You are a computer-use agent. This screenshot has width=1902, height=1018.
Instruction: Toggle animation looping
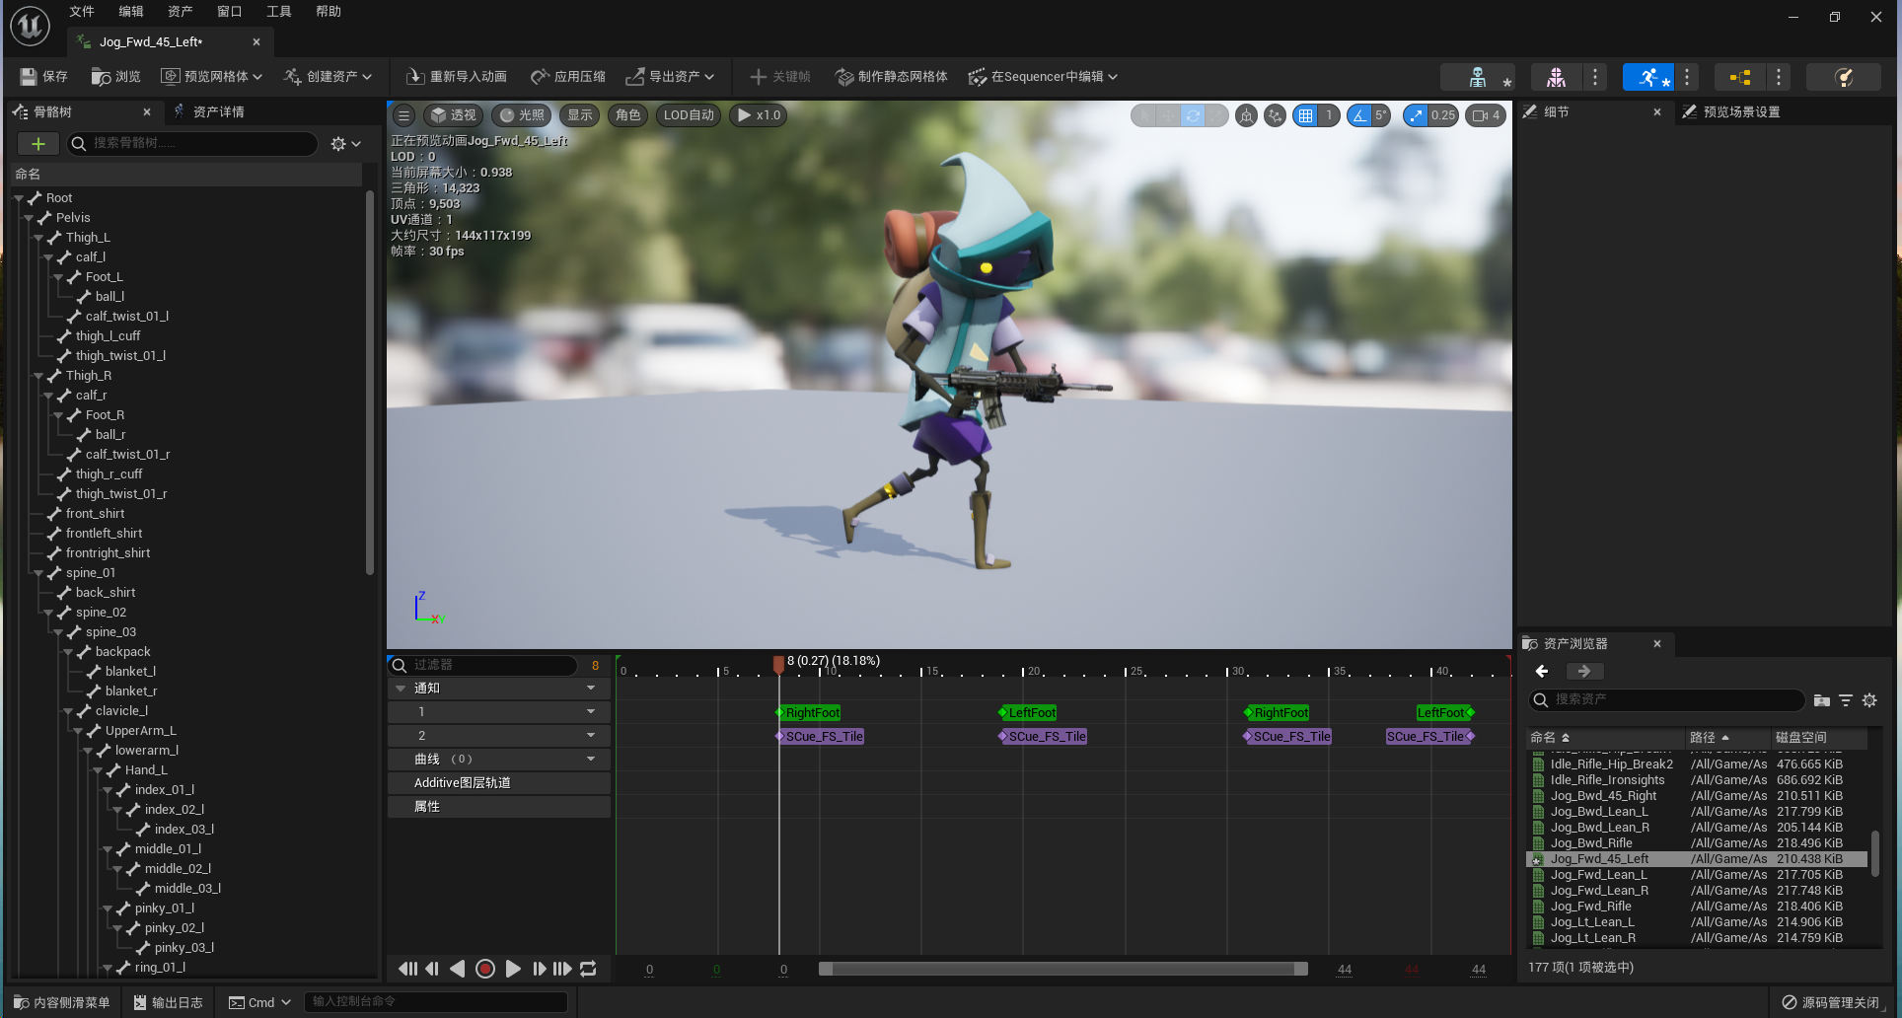tap(588, 969)
